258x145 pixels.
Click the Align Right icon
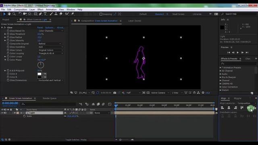pos(235,108)
